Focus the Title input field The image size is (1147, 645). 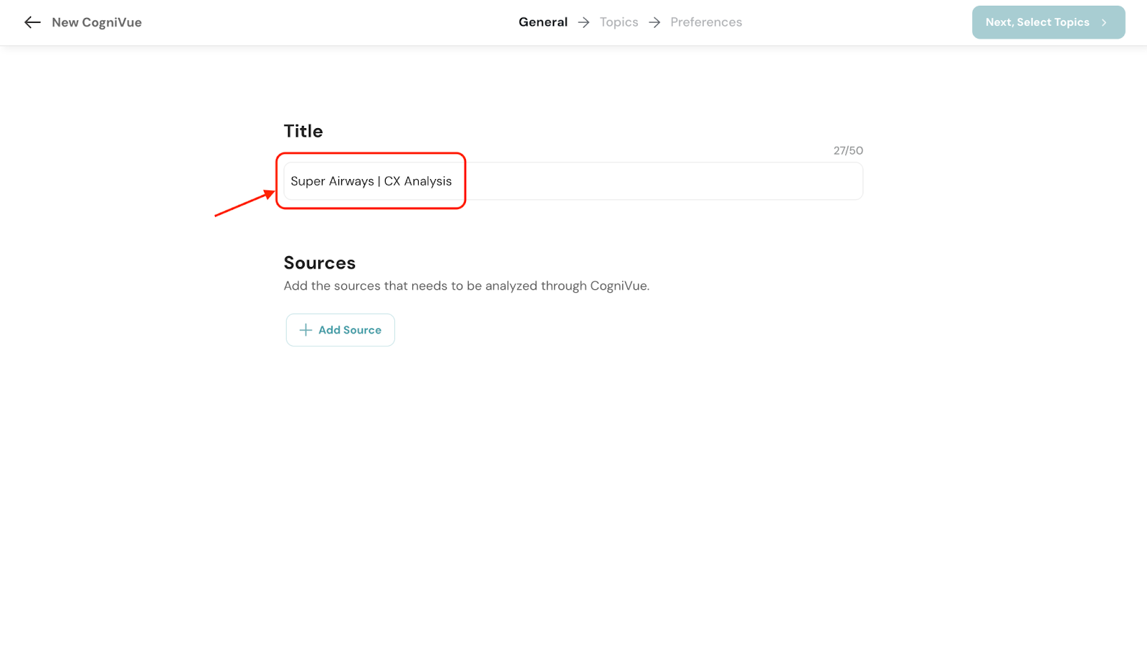(573, 181)
